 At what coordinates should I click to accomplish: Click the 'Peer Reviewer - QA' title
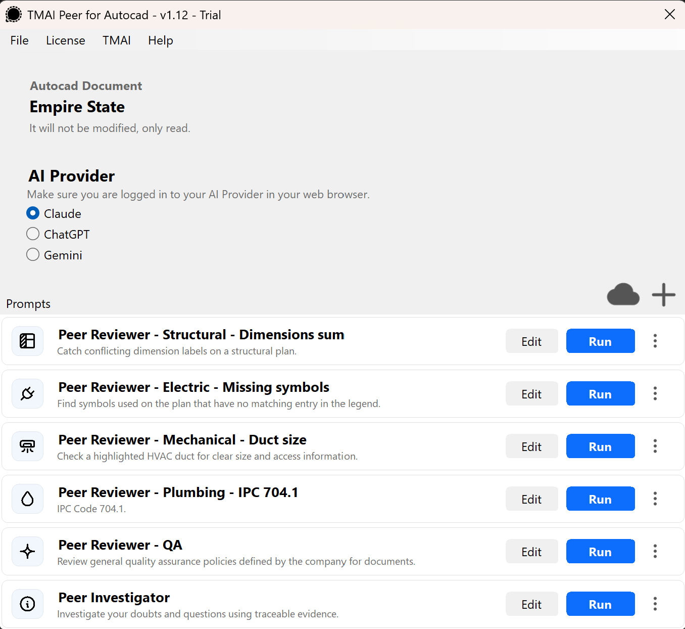[x=120, y=545]
